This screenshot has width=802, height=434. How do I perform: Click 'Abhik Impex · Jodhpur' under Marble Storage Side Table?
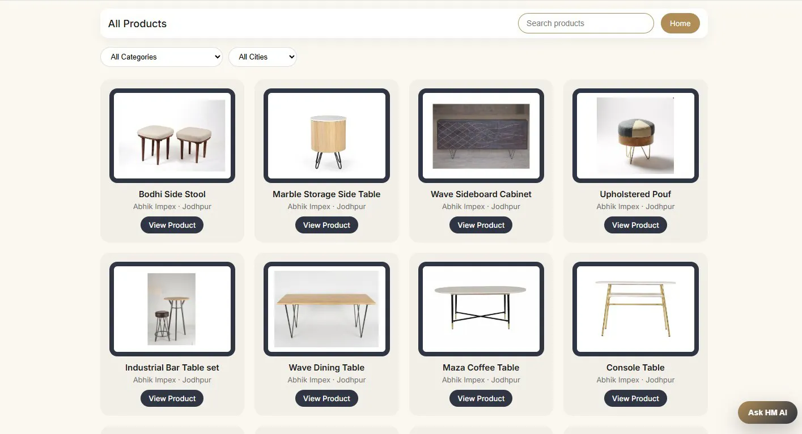326,207
